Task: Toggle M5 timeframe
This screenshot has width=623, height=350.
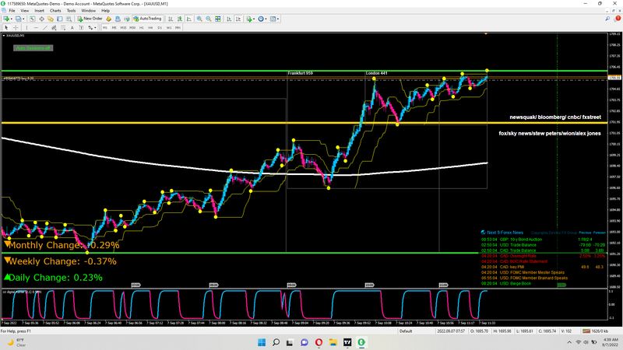Action: pyautogui.click(x=114, y=28)
